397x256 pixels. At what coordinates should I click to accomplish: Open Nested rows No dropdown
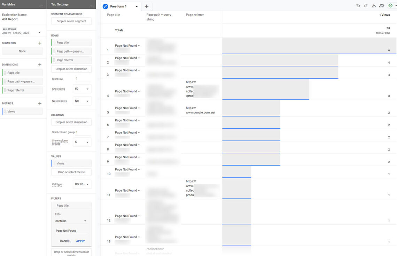(82, 101)
